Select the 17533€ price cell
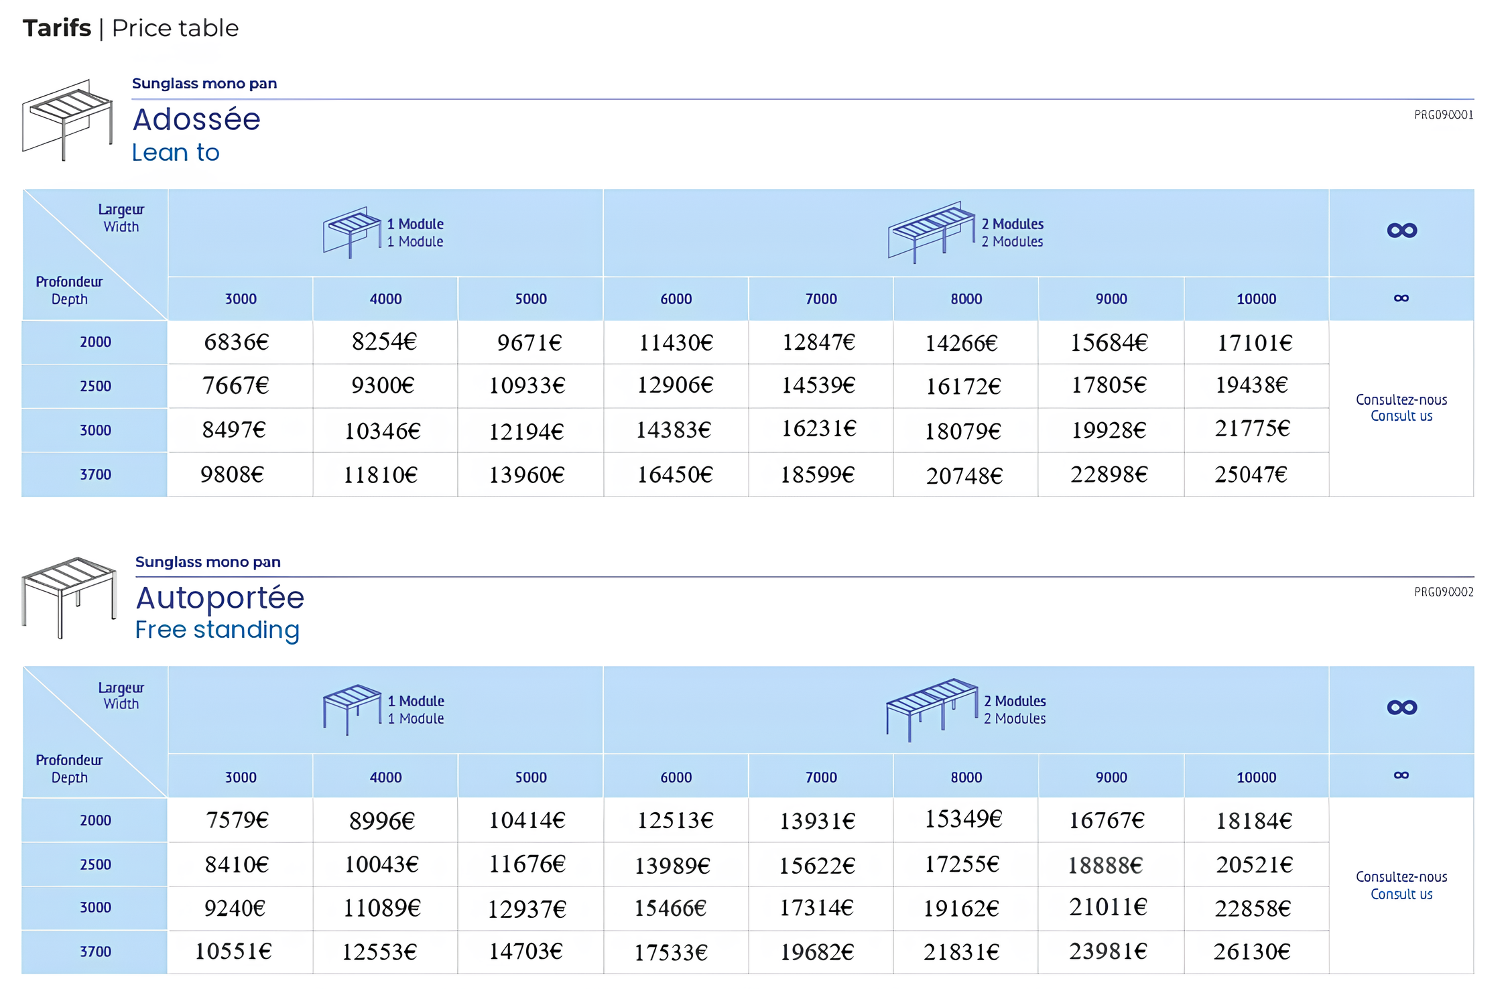 [x=676, y=952]
